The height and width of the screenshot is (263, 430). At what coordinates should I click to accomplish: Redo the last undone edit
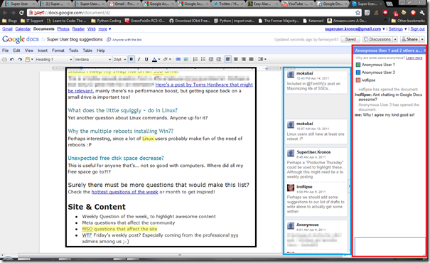(20, 59)
